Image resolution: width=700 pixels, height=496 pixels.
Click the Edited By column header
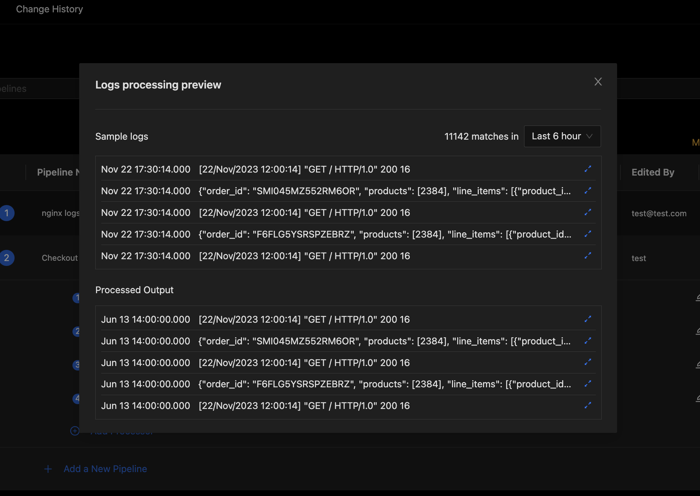(x=653, y=172)
